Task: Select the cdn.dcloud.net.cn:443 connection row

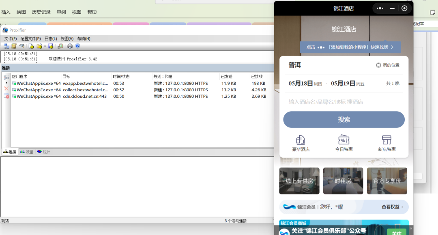Action: (x=142, y=96)
